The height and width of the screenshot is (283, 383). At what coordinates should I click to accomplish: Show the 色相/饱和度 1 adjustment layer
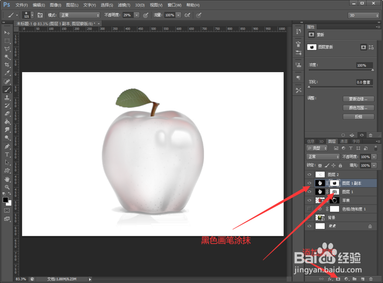pyautogui.click(x=309, y=209)
